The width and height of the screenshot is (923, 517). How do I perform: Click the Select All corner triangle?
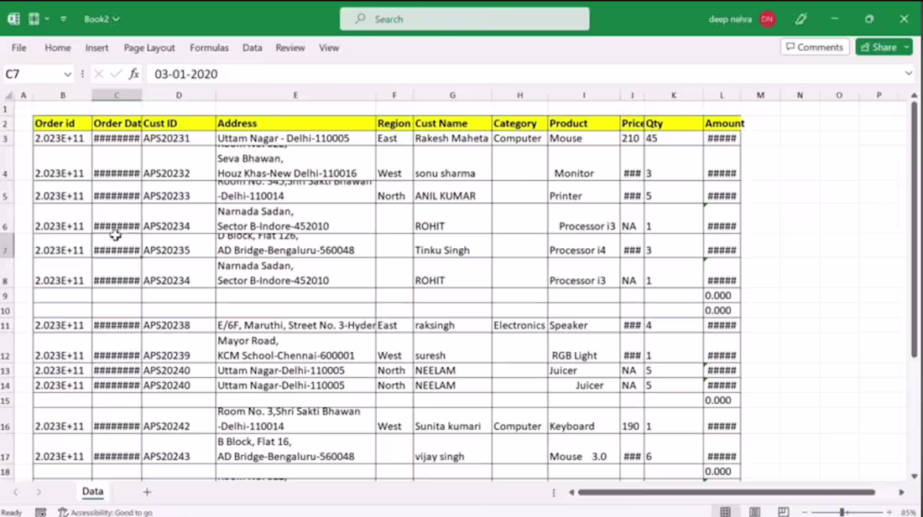tap(8, 96)
